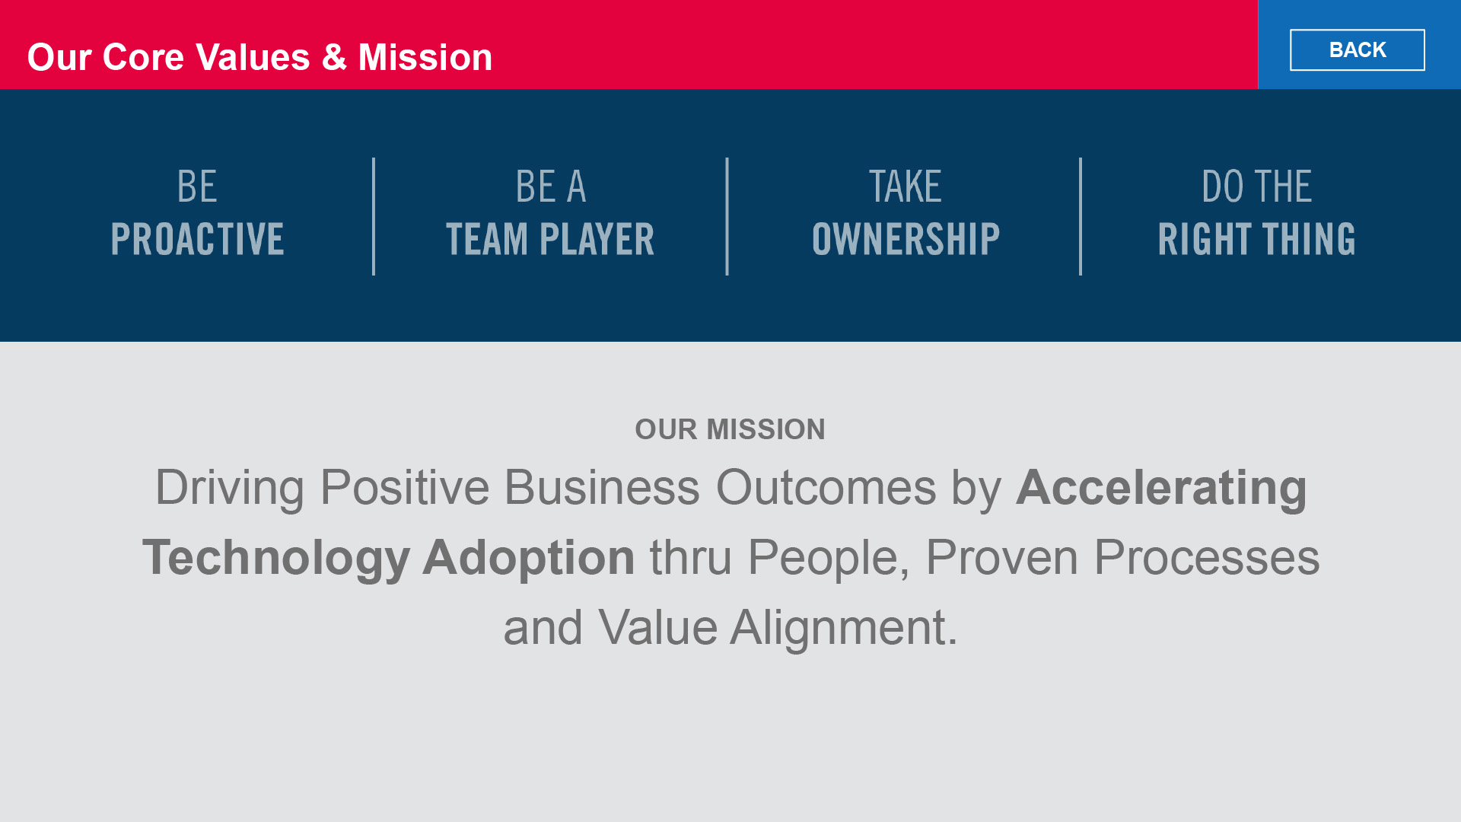This screenshot has width=1461, height=822.
Task: Select the bold PROACTIVE core value
Action: coord(197,239)
